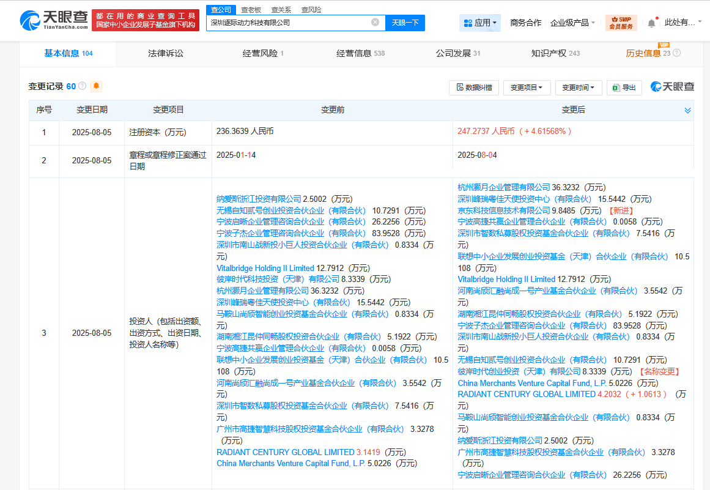Click the red promotional banner
Image resolution: width=710 pixels, height=490 pixels.
click(x=146, y=20)
